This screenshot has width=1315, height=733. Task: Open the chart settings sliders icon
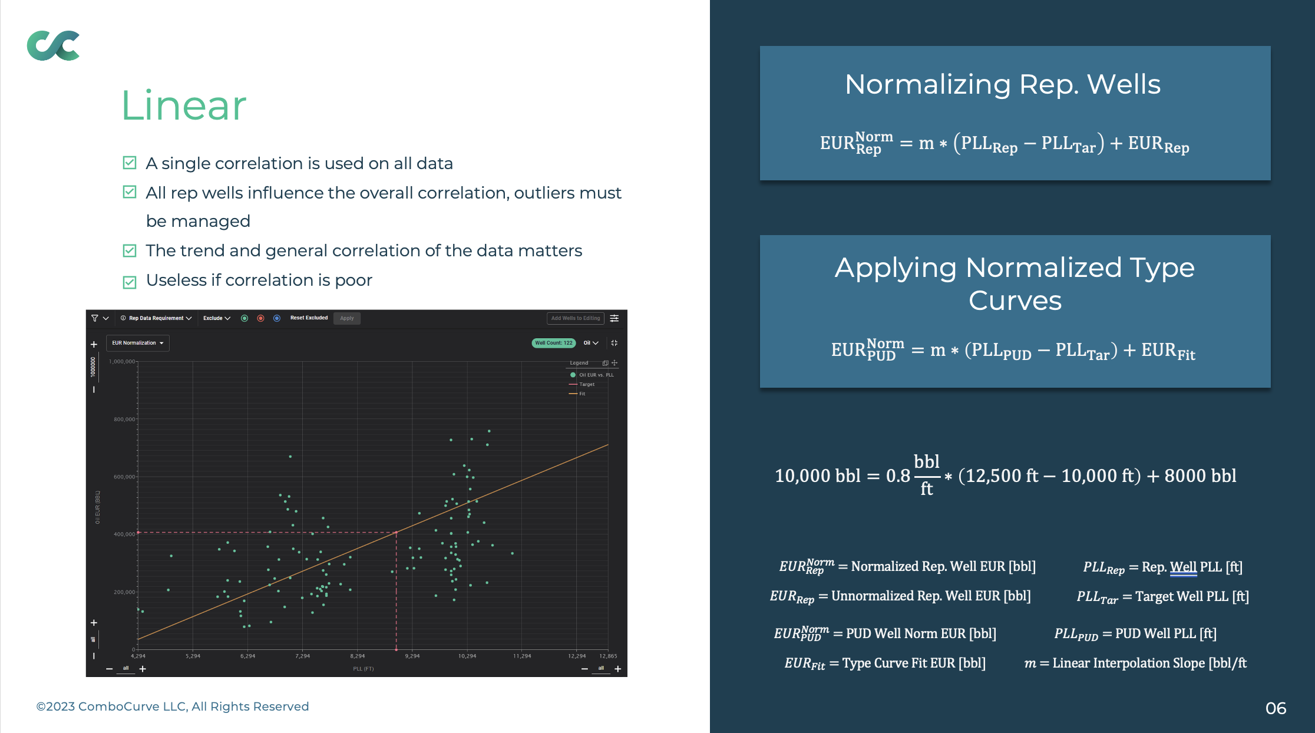tap(614, 318)
